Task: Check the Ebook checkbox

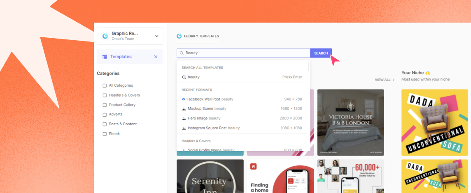Action: coord(105,134)
